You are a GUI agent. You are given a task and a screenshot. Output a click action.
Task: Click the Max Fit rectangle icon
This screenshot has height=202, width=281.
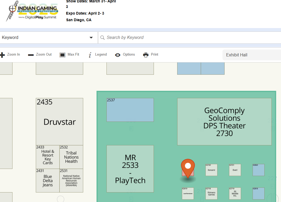pos(62,55)
